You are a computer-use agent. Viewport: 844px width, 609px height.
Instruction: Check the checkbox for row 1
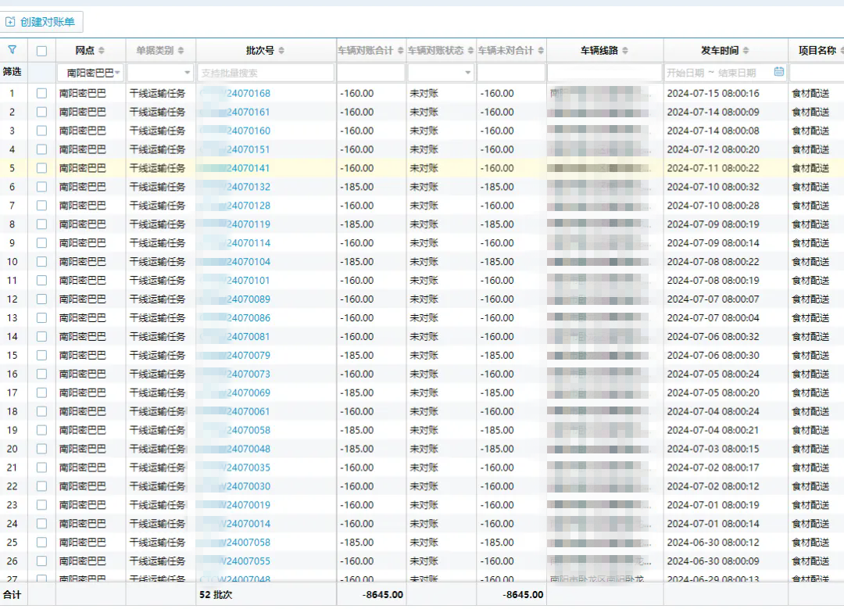[x=41, y=93]
